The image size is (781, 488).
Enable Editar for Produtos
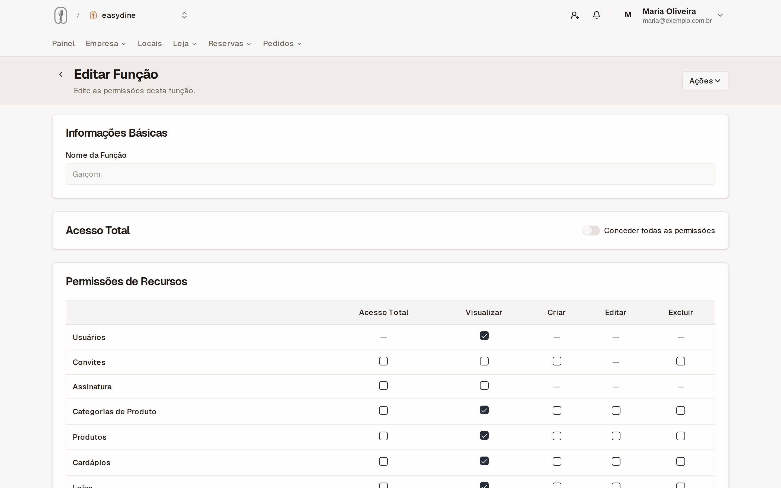click(x=616, y=436)
